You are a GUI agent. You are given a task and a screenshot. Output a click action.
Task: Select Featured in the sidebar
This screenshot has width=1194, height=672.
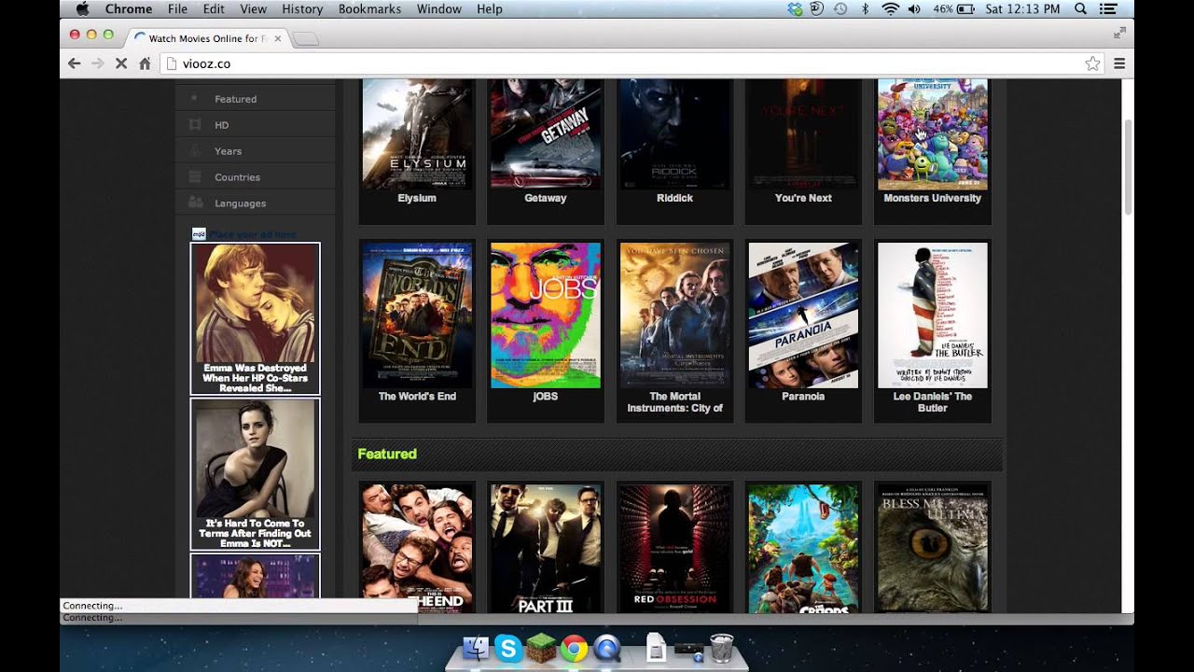(x=235, y=98)
